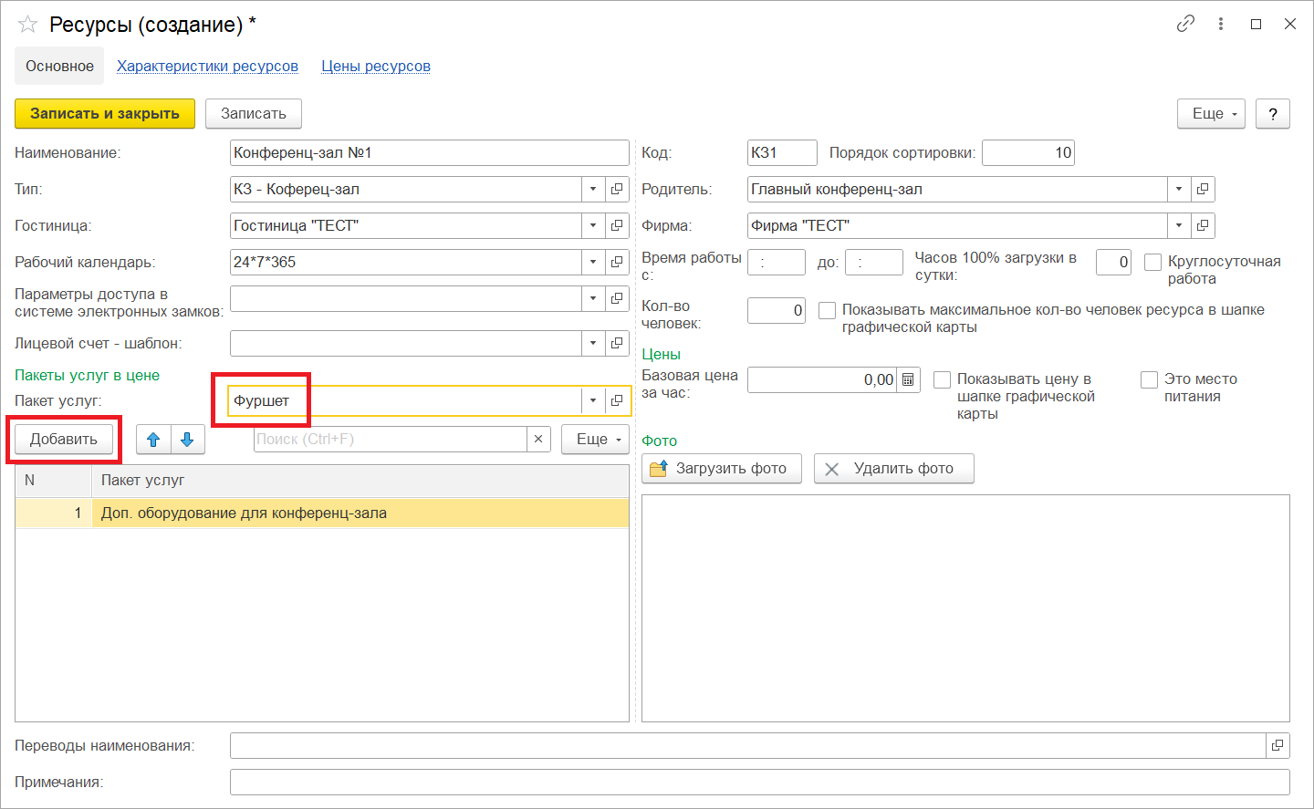1314x809 pixels.
Task: Open the Характеристики ресурсов tab
Action: pos(207,66)
